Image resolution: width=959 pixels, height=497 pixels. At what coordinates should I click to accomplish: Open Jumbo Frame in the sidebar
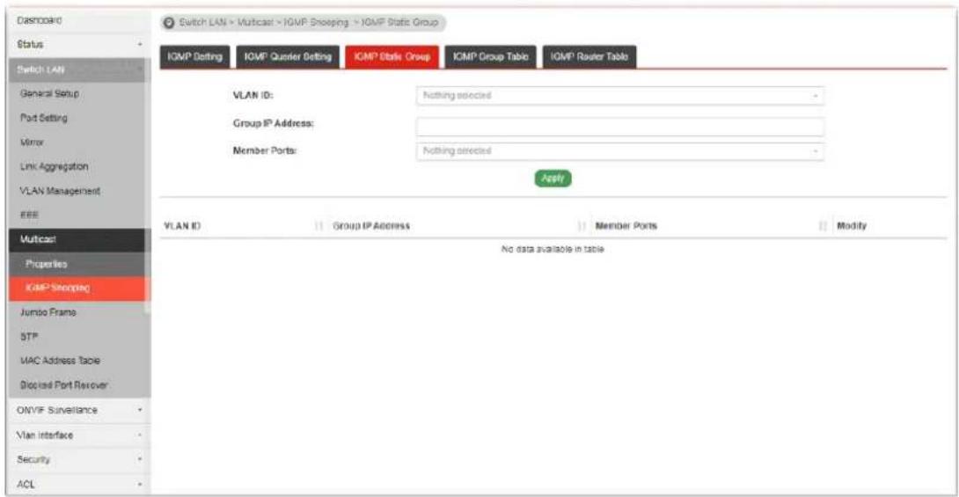(x=78, y=312)
